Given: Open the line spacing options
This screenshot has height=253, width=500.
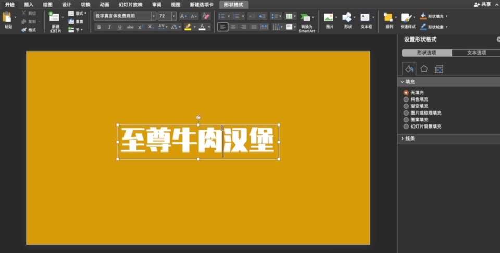Looking at the screenshot, I should pos(276,16).
